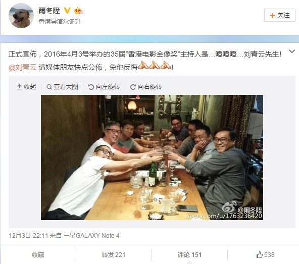Toggle 收藏 to bookmark this post
The width and height of the screenshot is (299, 264).
coord(38,254)
